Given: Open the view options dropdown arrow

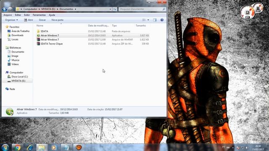Looking at the screenshot, I should point(148,20).
